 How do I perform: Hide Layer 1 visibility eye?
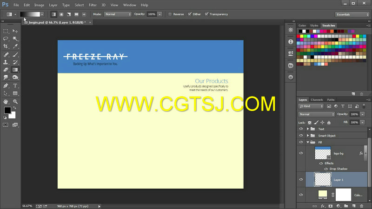301,179
